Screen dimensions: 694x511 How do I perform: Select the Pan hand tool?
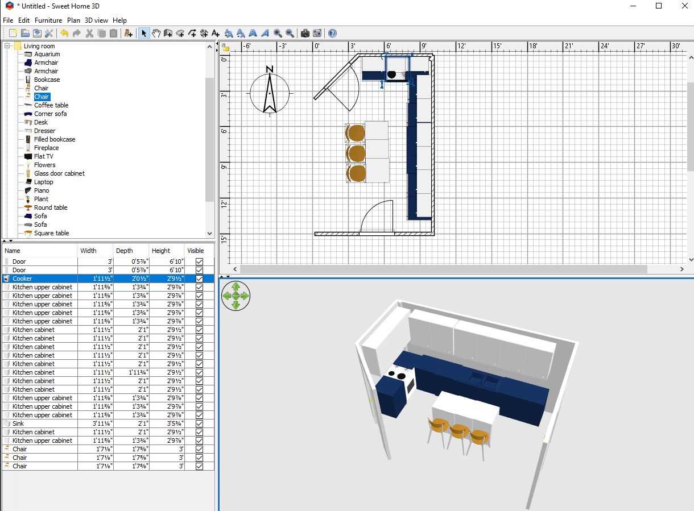pyautogui.click(x=156, y=33)
